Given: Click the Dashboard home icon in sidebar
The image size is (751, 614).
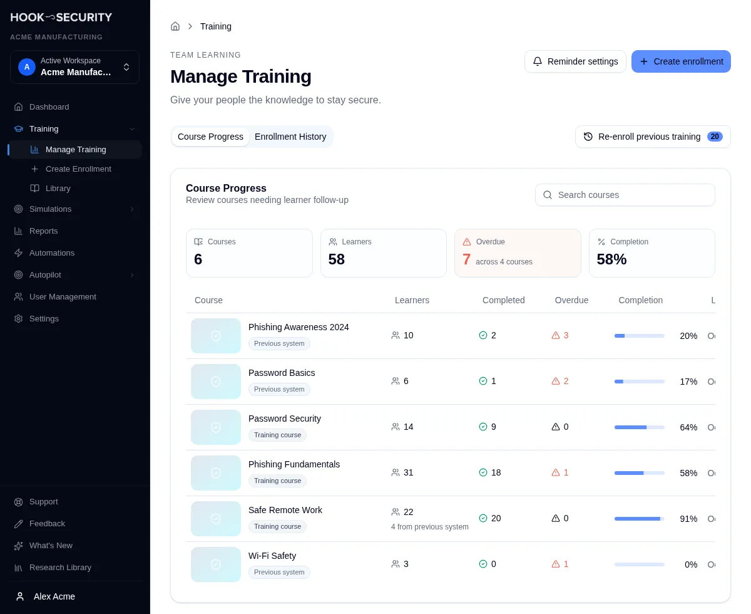Looking at the screenshot, I should (19, 107).
